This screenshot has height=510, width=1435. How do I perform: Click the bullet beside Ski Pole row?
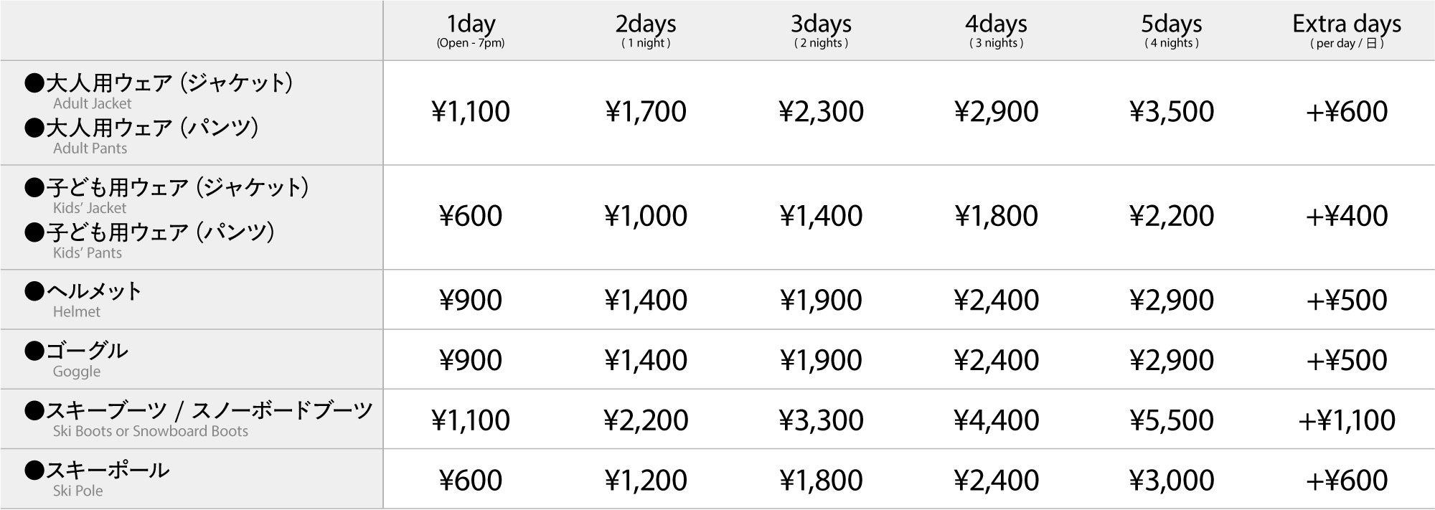[x=34, y=470]
